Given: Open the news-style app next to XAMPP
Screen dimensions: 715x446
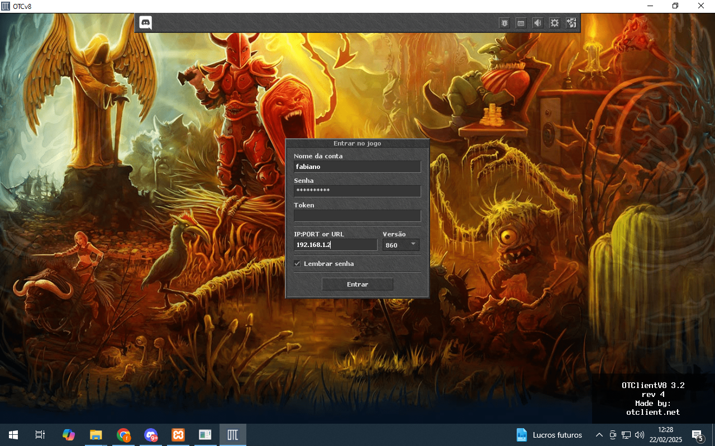Looking at the screenshot, I should point(206,435).
